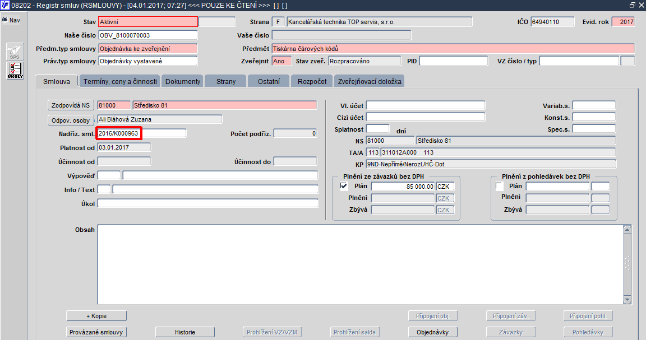The image size is (646, 340).
Task: Click the Pohledávky button
Action: 588,332
